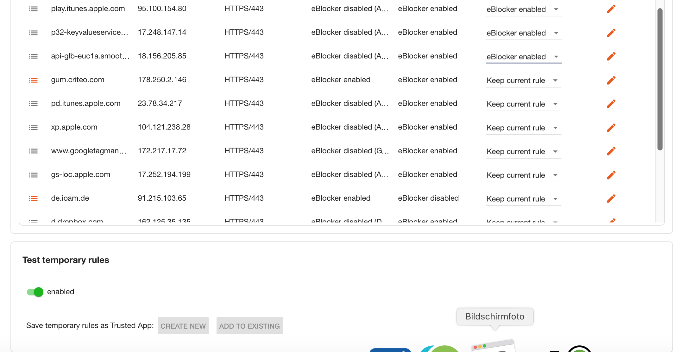Edit the gs-loc.apple.com entry with pencil icon
This screenshot has height=352, width=673.
611,175
